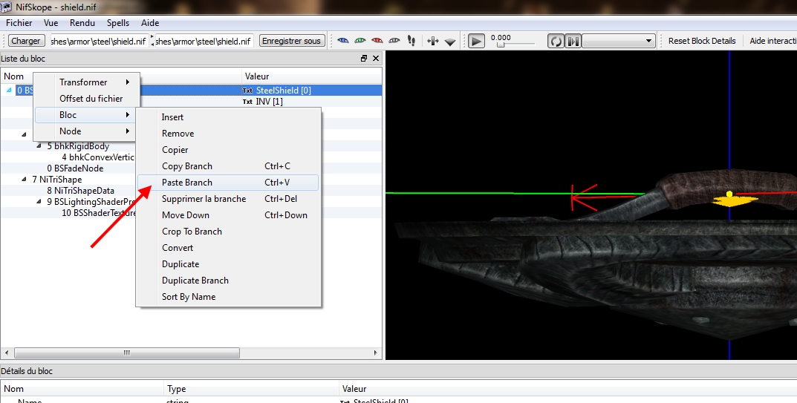Click SteelShield [0] value cell in block list
797x403 pixels.
click(x=283, y=91)
